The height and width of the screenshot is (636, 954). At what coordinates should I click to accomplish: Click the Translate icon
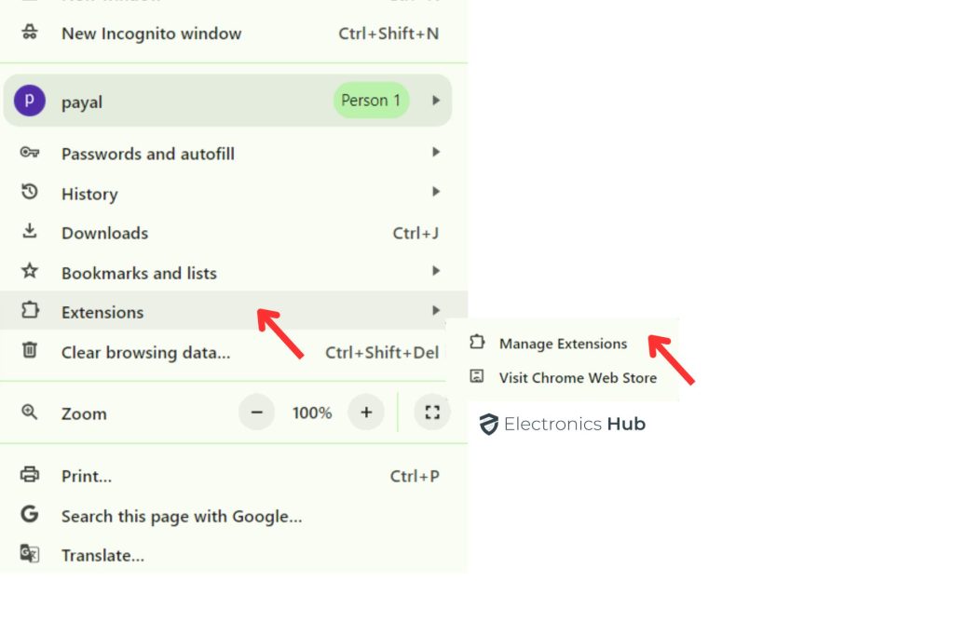(30, 554)
